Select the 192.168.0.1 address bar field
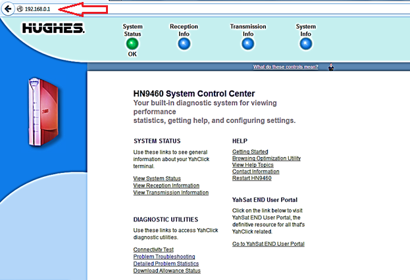This screenshot has width=410, height=280. click(x=212, y=9)
